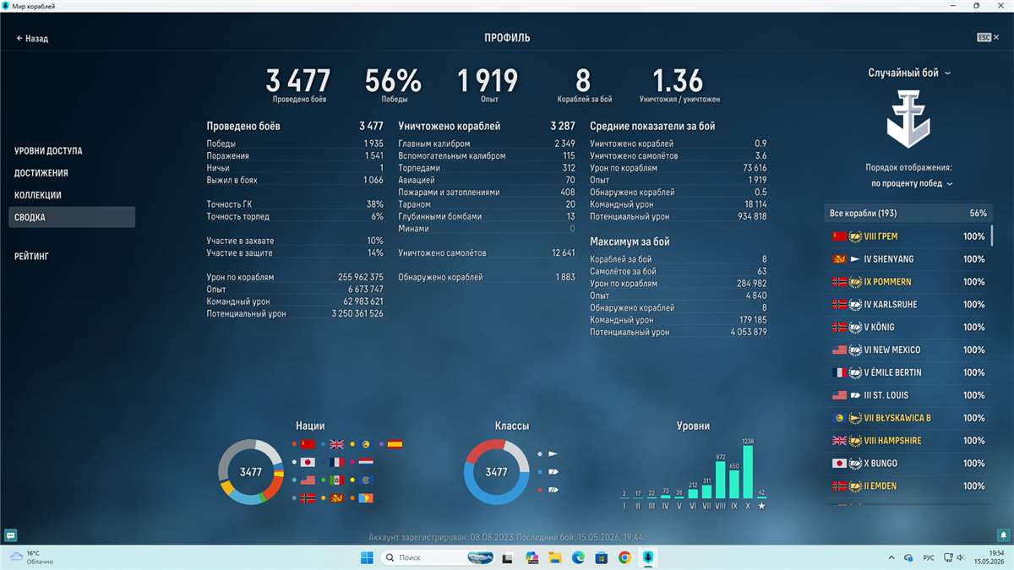Select the VIII ГРЕМ ship row
The width and height of the screenshot is (1014, 570).
click(908, 236)
